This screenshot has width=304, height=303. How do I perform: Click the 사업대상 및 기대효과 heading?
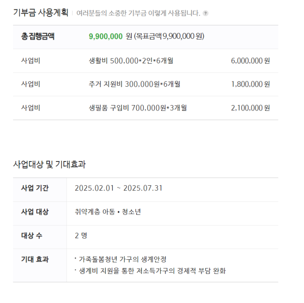(49, 164)
